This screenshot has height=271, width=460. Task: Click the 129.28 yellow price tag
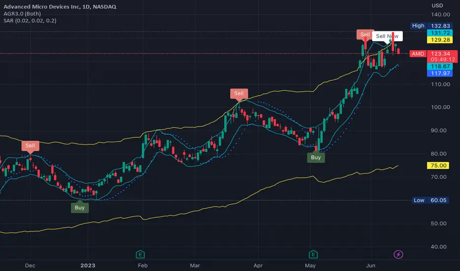[x=440, y=40]
